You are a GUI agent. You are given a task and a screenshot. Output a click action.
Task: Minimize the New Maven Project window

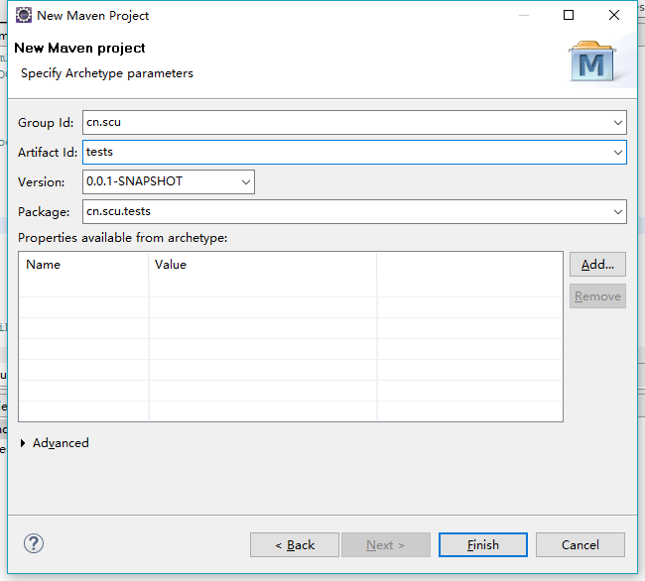[524, 15]
